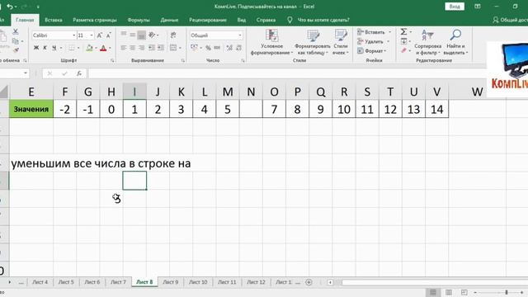Expand Стили ячеек menu
The height and width of the screenshot is (297, 528).
[x=341, y=42]
